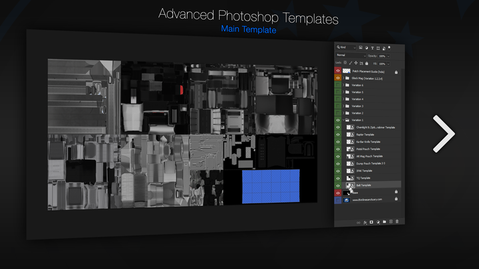The image size is (479, 269).
Task: Click the add layer mask icon
Action: 371,221
